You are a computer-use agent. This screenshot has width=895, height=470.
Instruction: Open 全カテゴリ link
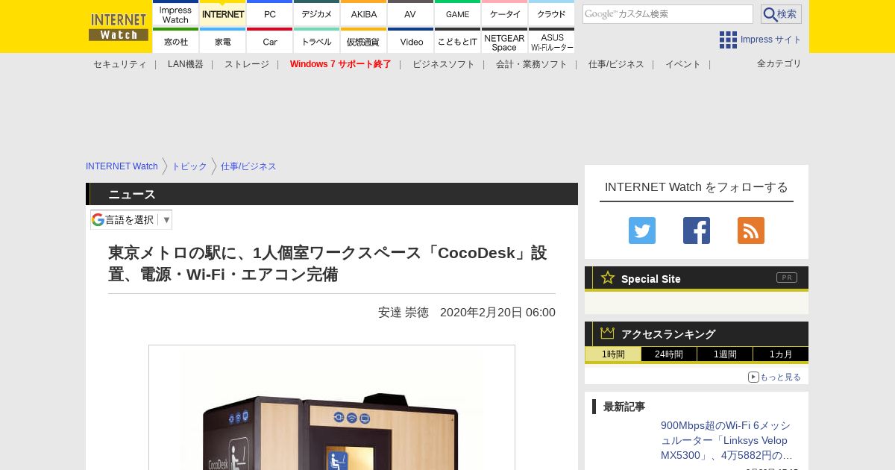pyautogui.click(x=779, y=63)
